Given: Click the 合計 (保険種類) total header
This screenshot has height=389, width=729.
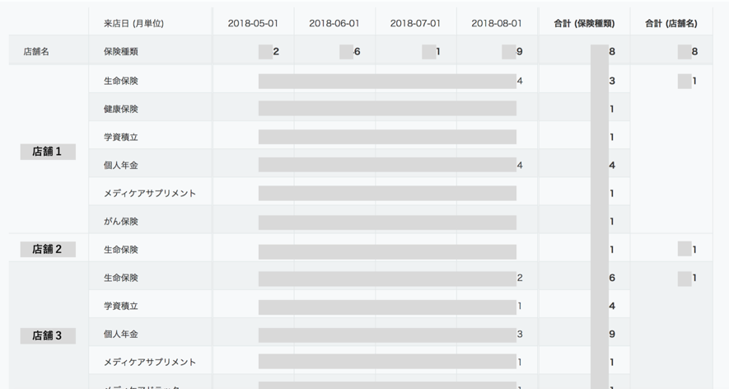Looking at the screenshot, I should (584, 23).
